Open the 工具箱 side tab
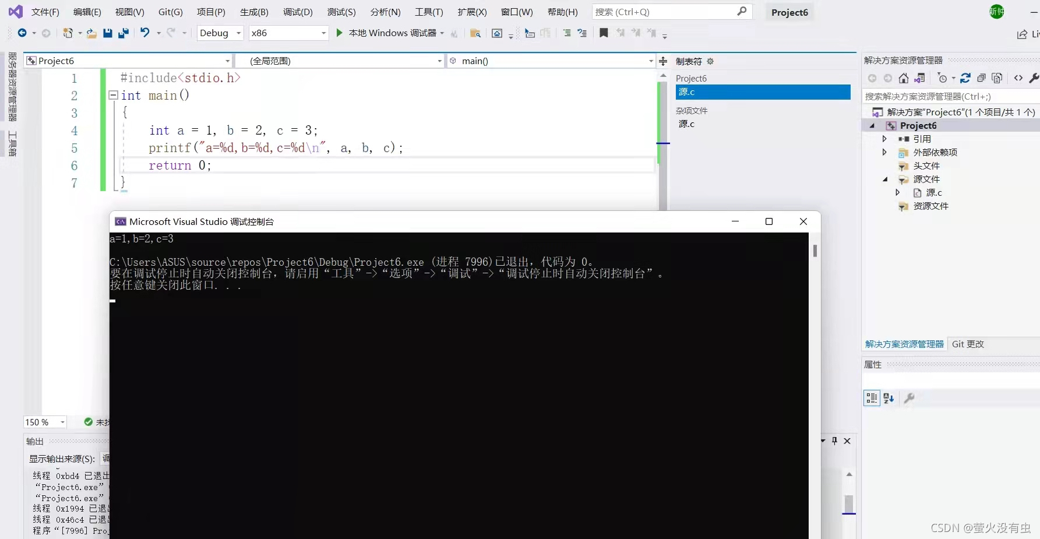The image size is (1040, 539). click(12, 143)
